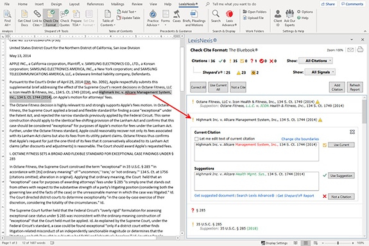
Task: Click Open Folders in Work Folders
Action: tap(255, 12)
